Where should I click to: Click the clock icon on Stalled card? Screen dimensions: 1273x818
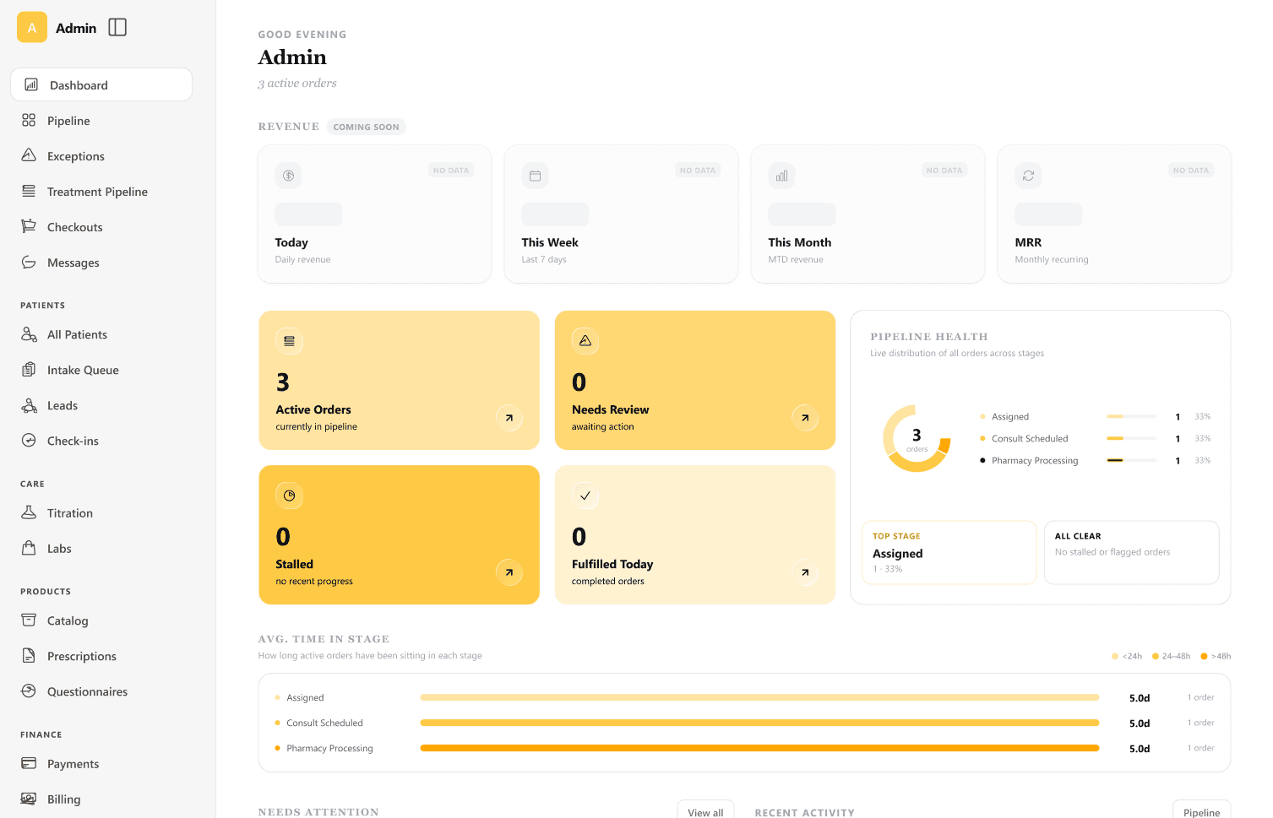coord(289,496)
